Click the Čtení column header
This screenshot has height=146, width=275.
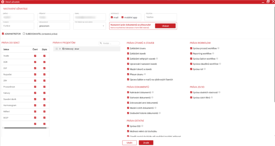pos(35,49)
